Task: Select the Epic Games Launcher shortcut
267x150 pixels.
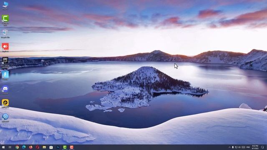Action: (x=5, y=62)
